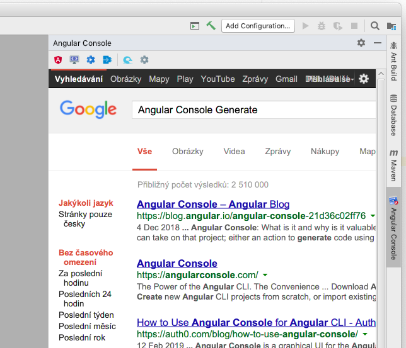
Task: Expand arrow next to angularconsole.com URL
Action: pyautogui.click(x=265, y=275)
